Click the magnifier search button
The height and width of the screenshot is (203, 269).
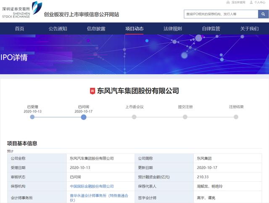tap(264, 14)
